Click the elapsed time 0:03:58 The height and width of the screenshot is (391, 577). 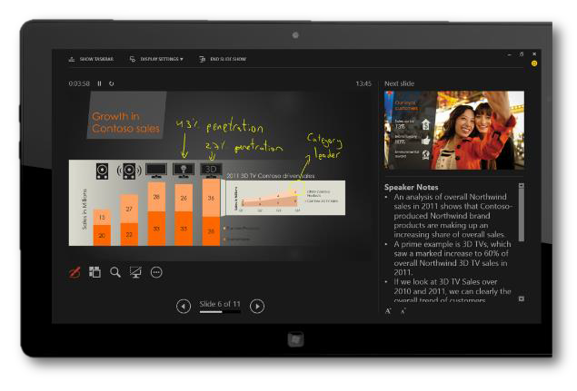coord(79,83)
